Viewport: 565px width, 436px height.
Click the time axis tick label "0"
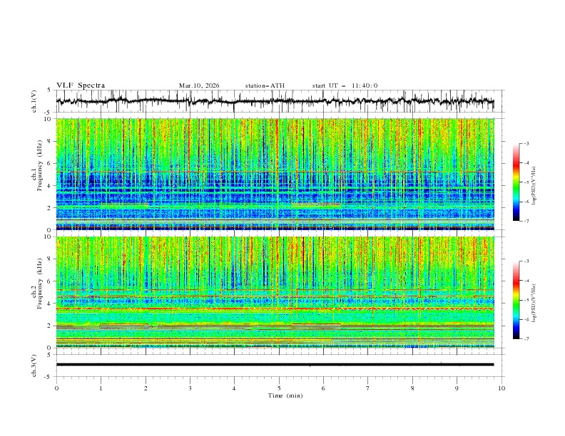coord(56,388)
